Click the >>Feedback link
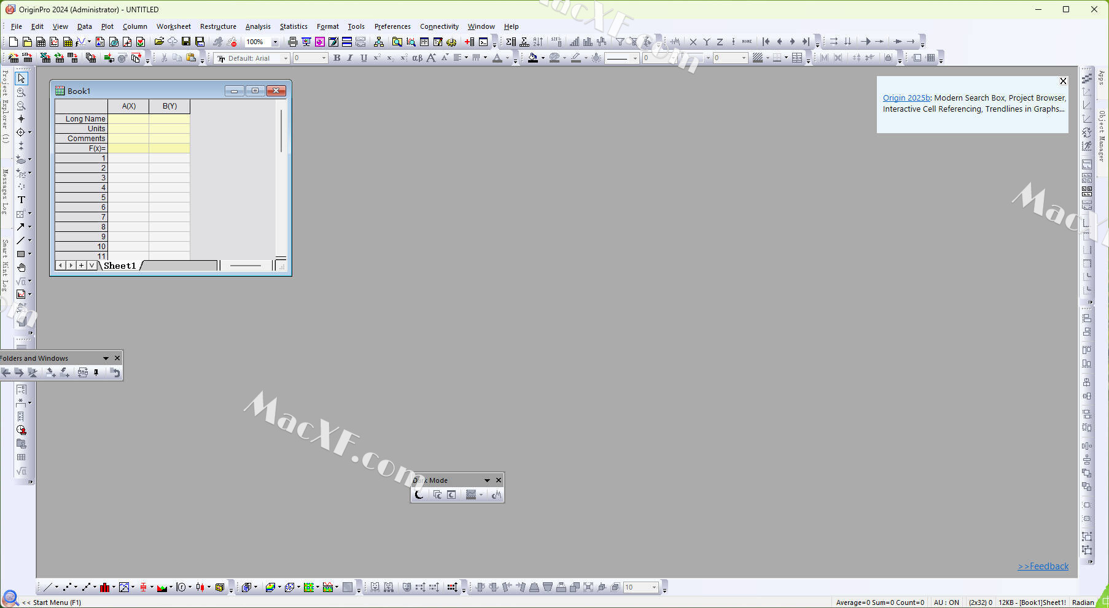This screenshot has height=608, width=1109. (1043, 566)
